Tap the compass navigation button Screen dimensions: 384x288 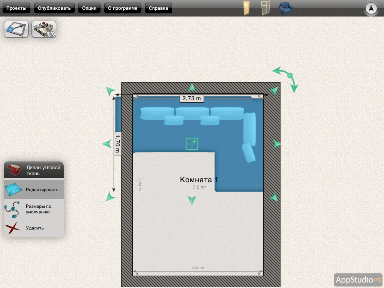click(371, 8)
